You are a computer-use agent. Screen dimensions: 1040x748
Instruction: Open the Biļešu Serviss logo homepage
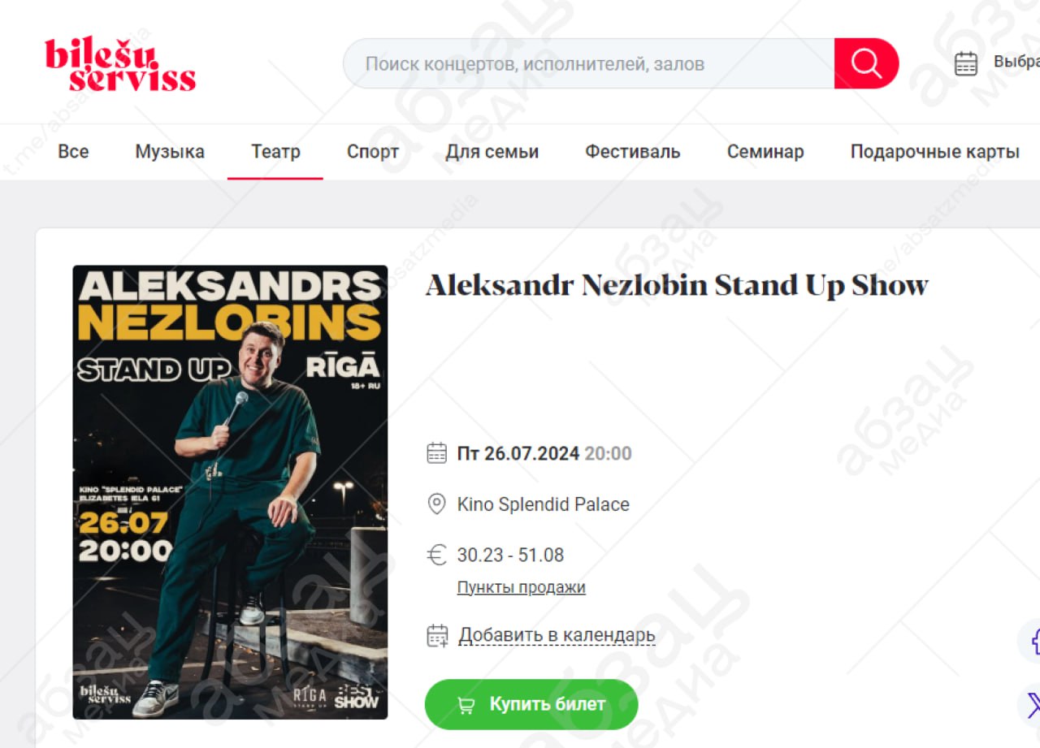(x=120, y=65)
